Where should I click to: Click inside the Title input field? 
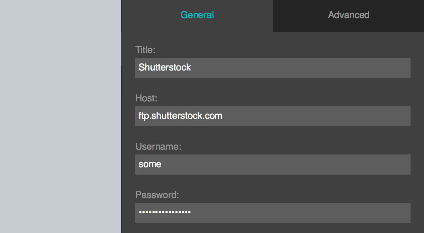[x=273, y=67]
